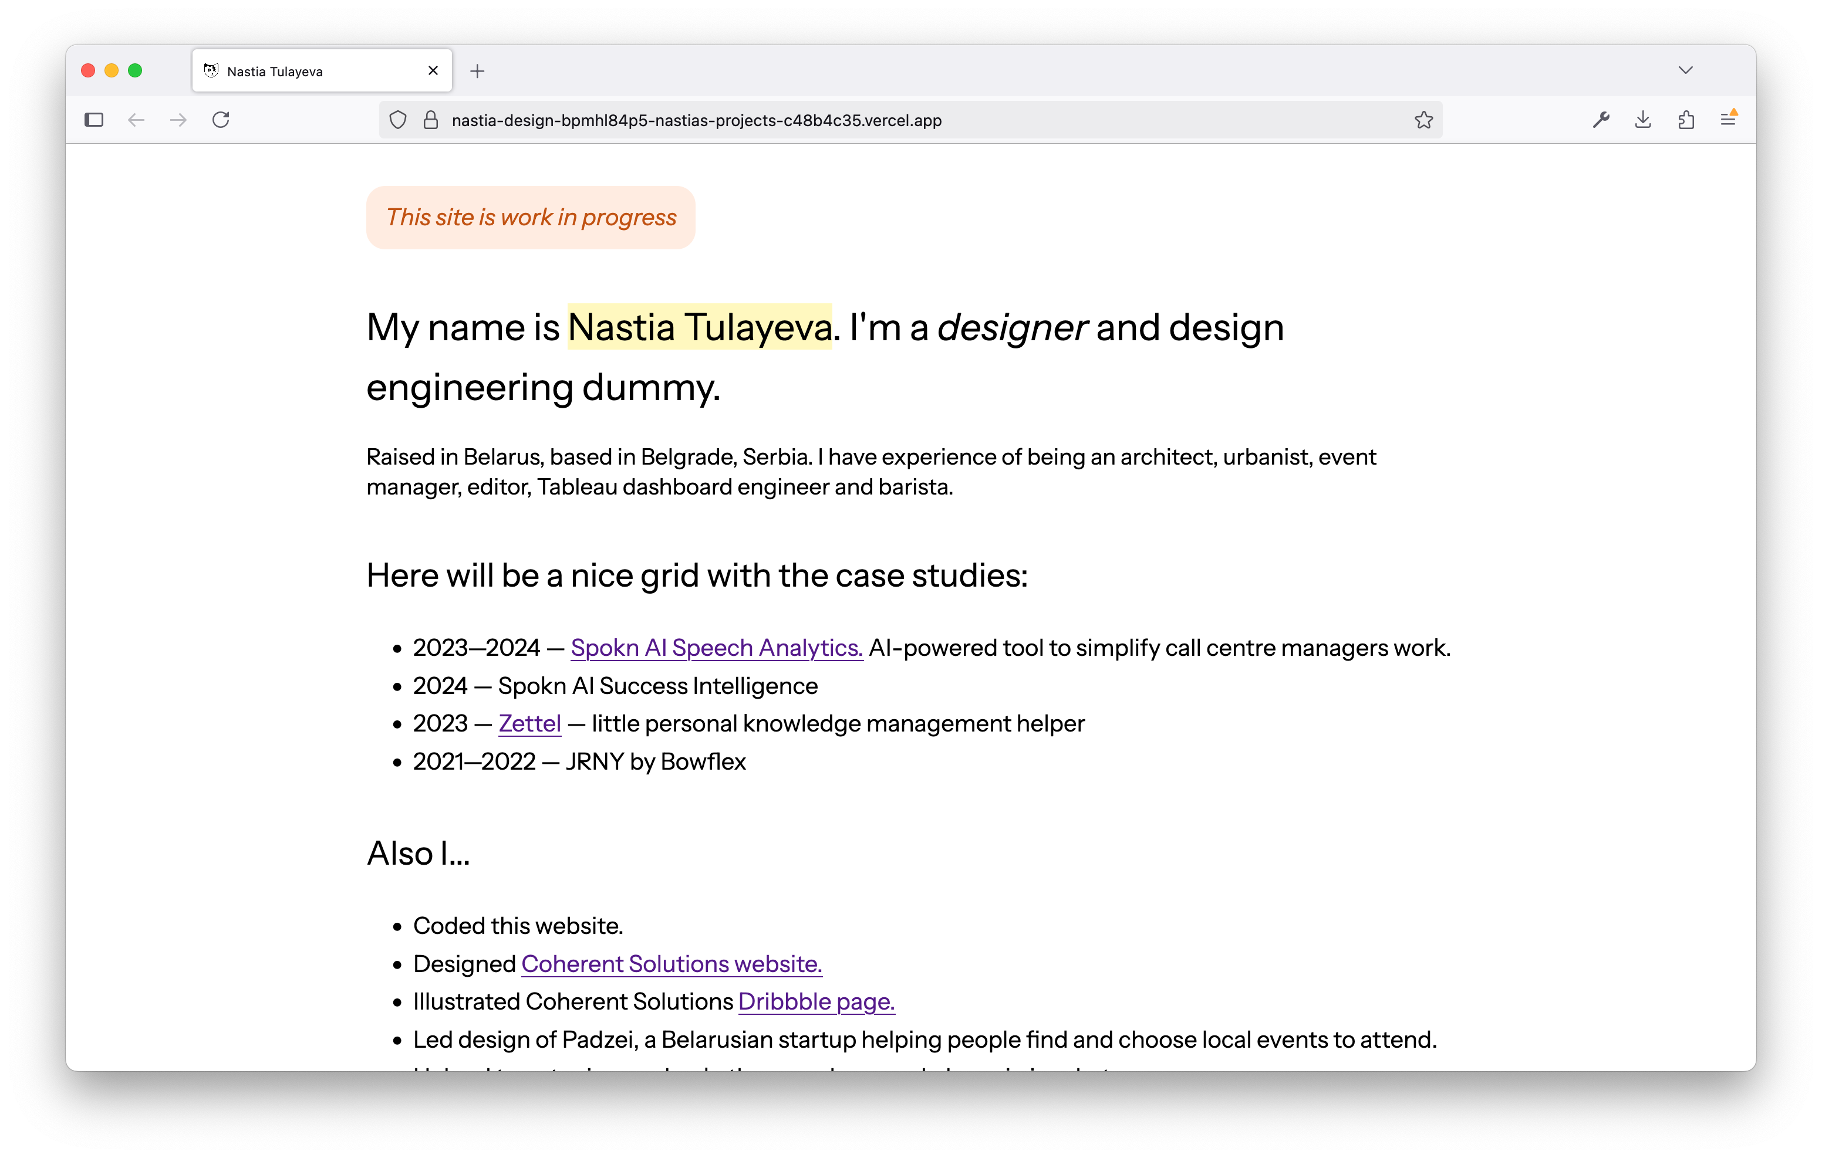Image resolution: width=1822 pixels, height=1158 pixels.
Task: Visit the Zettel project link
Action: pos(529,724)
